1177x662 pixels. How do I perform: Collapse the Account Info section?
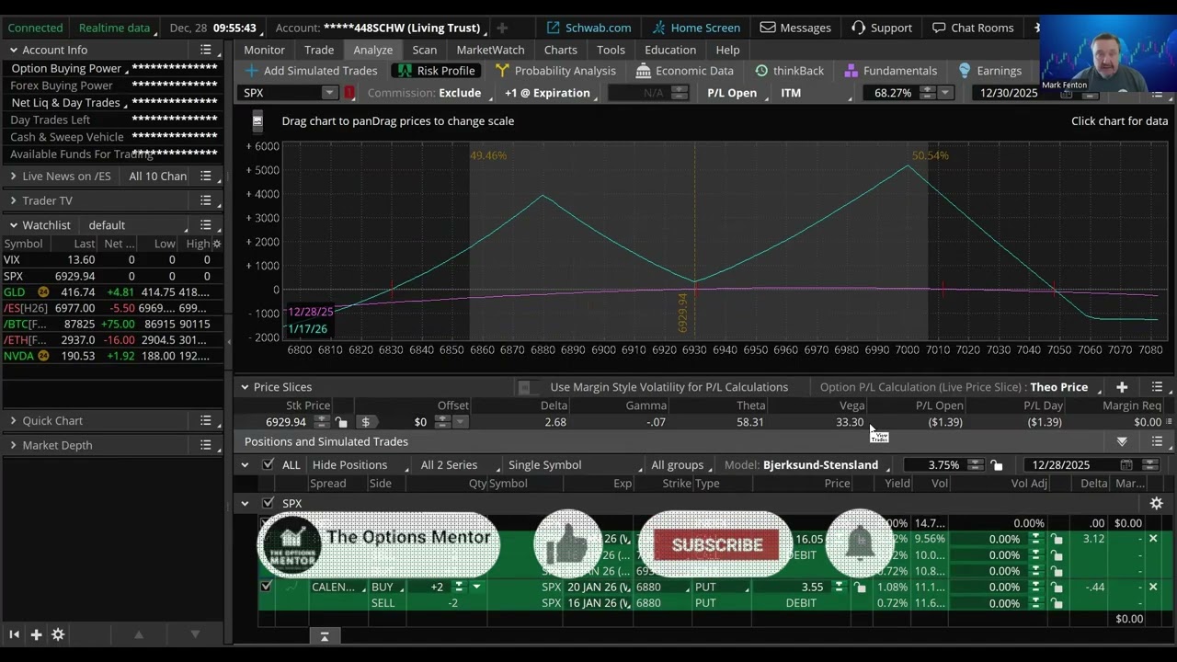pyautogui.click(x=13, y=50)
